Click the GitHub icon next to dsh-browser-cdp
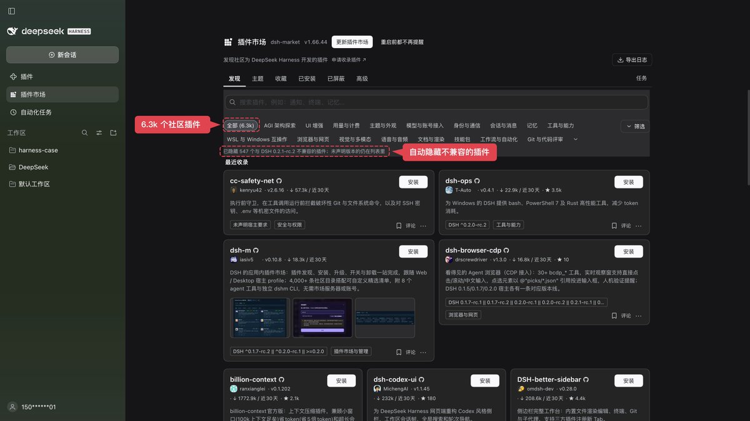Viewport: 750px width, 421px height. [506, 251]
